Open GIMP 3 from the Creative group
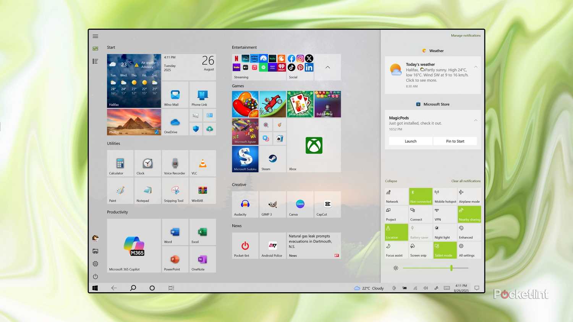 tap(272, 204)
